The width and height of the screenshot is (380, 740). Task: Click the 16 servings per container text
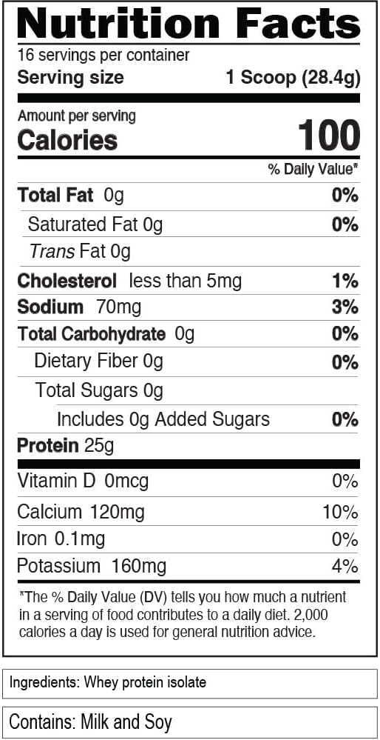[x=103, y=56]
